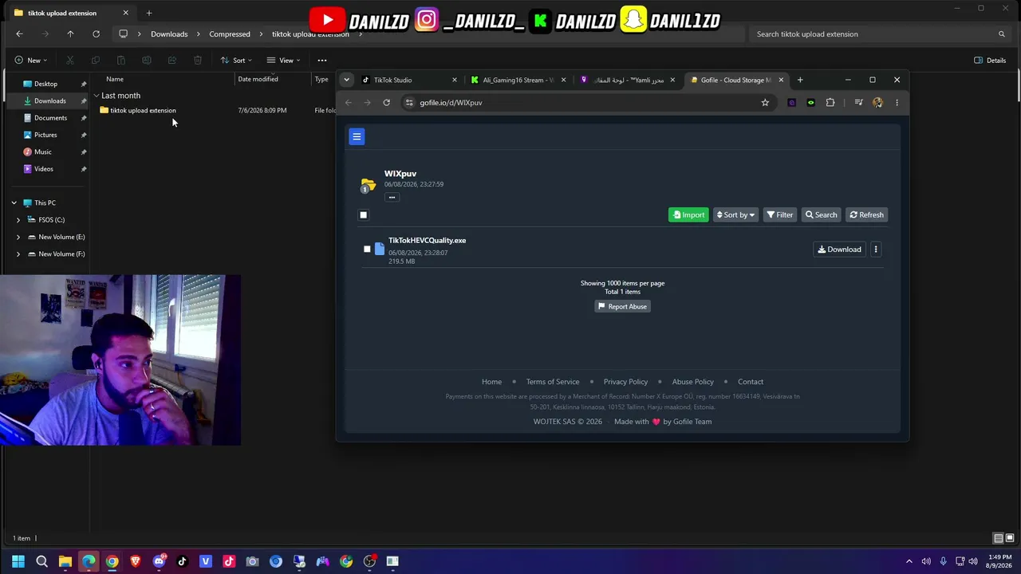Go up one folder level in Explorer

pos(70,34)
